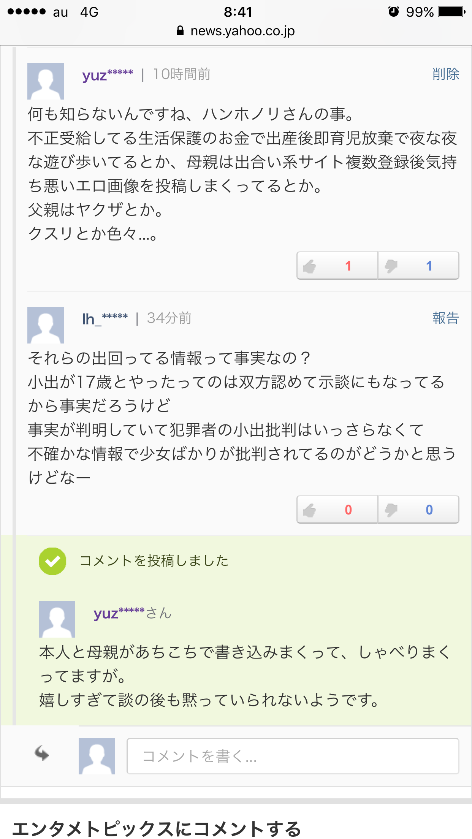Screen dimensions: 472x839
Task: Tap thumbs-up on the yuz***** comment
Action: click(337, 266)
